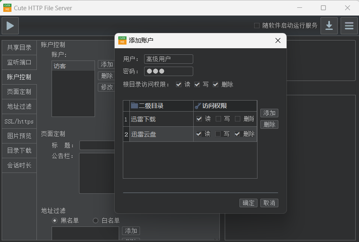Select row number 1 header
The width and height of the screenshot is (359, 242).
[126, 119]
